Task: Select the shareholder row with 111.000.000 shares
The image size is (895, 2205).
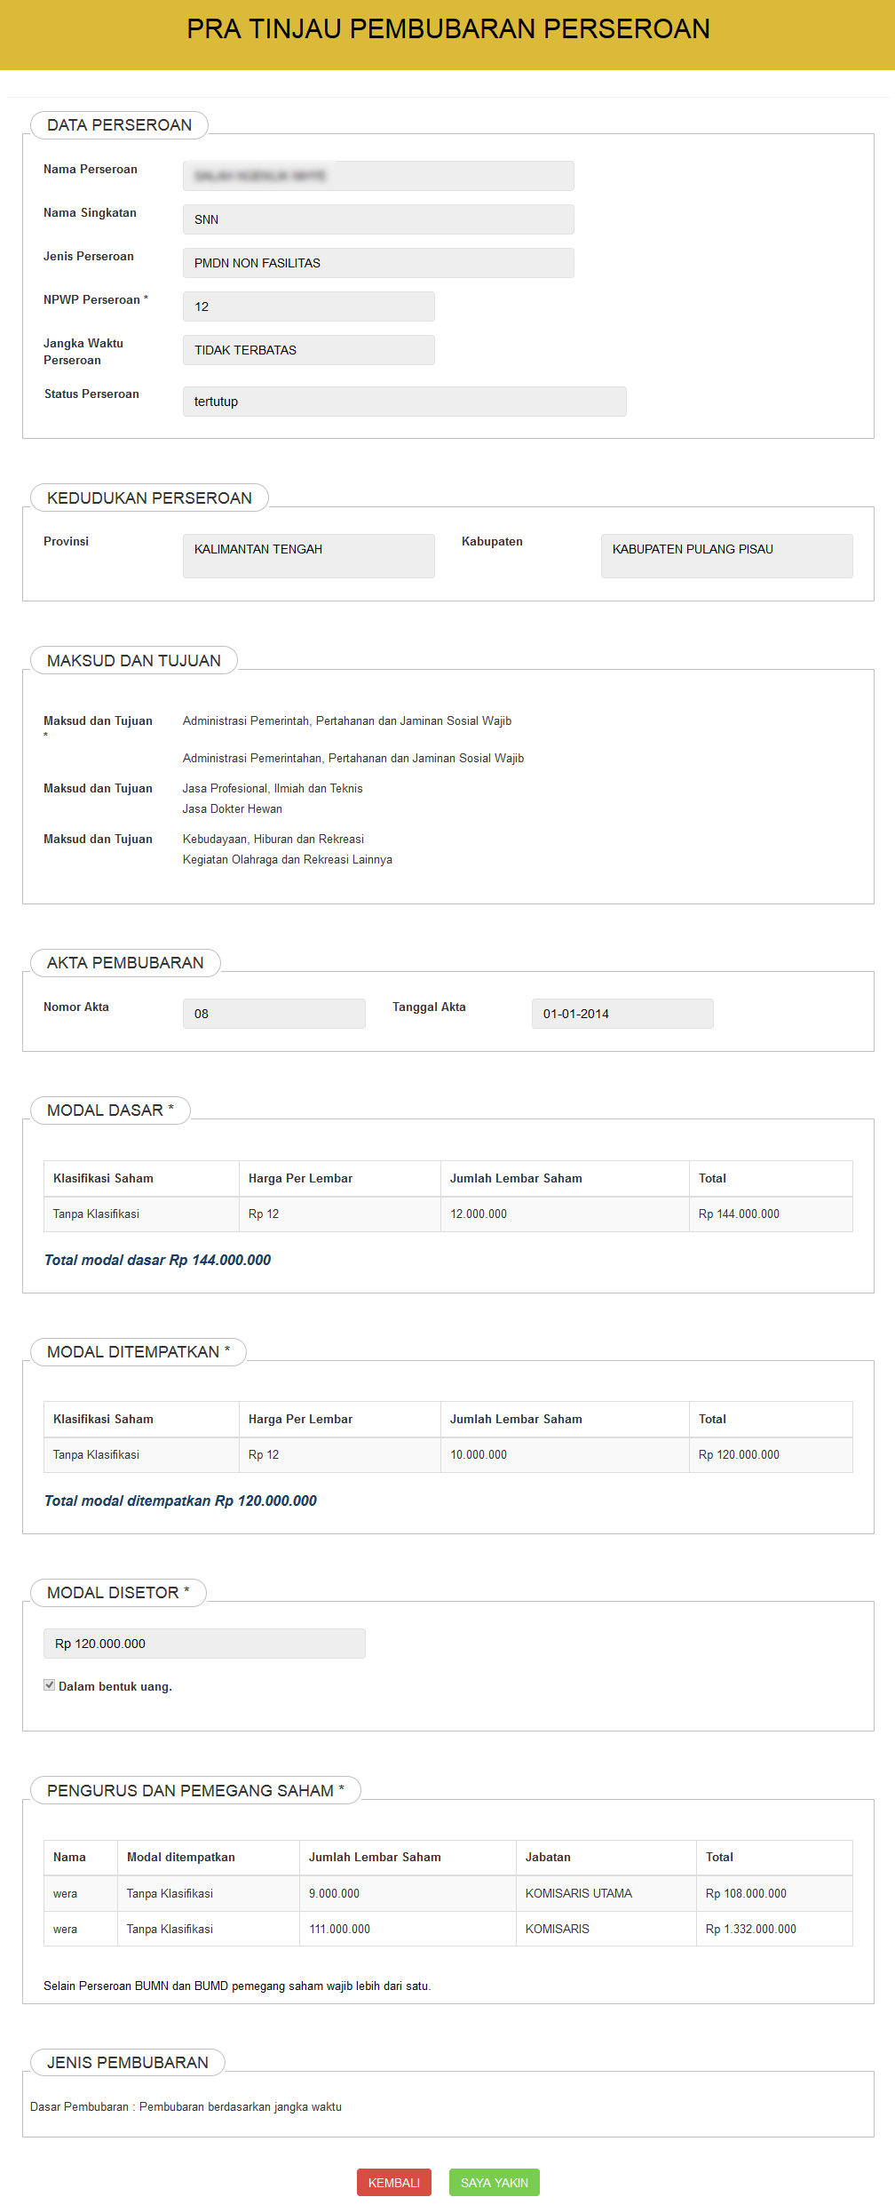Action: (447, 1929)
